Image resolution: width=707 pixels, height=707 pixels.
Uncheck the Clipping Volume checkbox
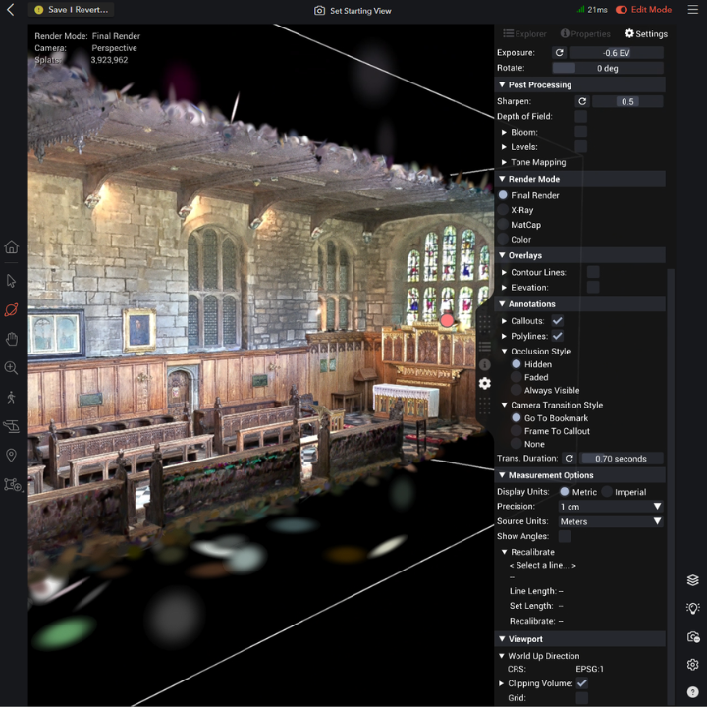[582, 683]
